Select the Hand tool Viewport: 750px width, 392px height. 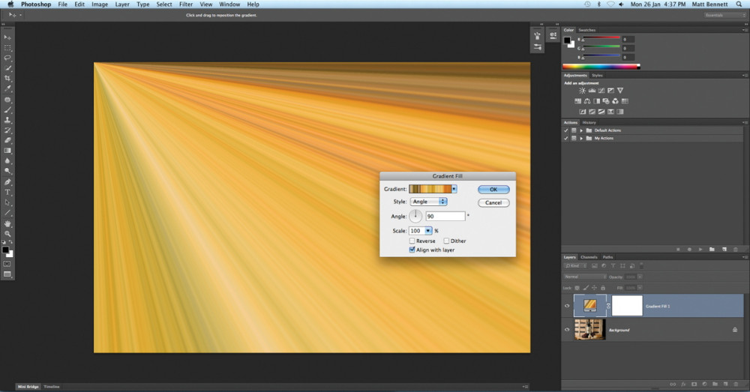pyautogui.click(x=7, y=223)
